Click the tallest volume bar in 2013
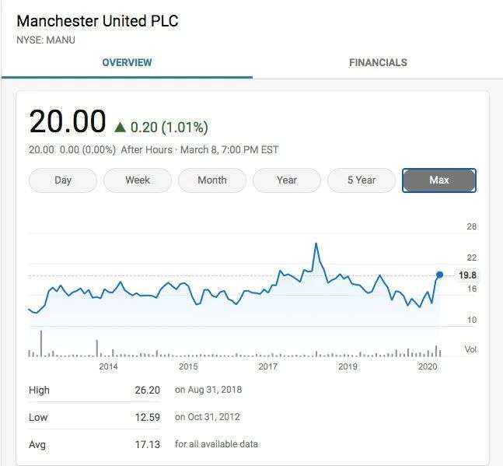The image size is (503, 466). click(40, 343)
